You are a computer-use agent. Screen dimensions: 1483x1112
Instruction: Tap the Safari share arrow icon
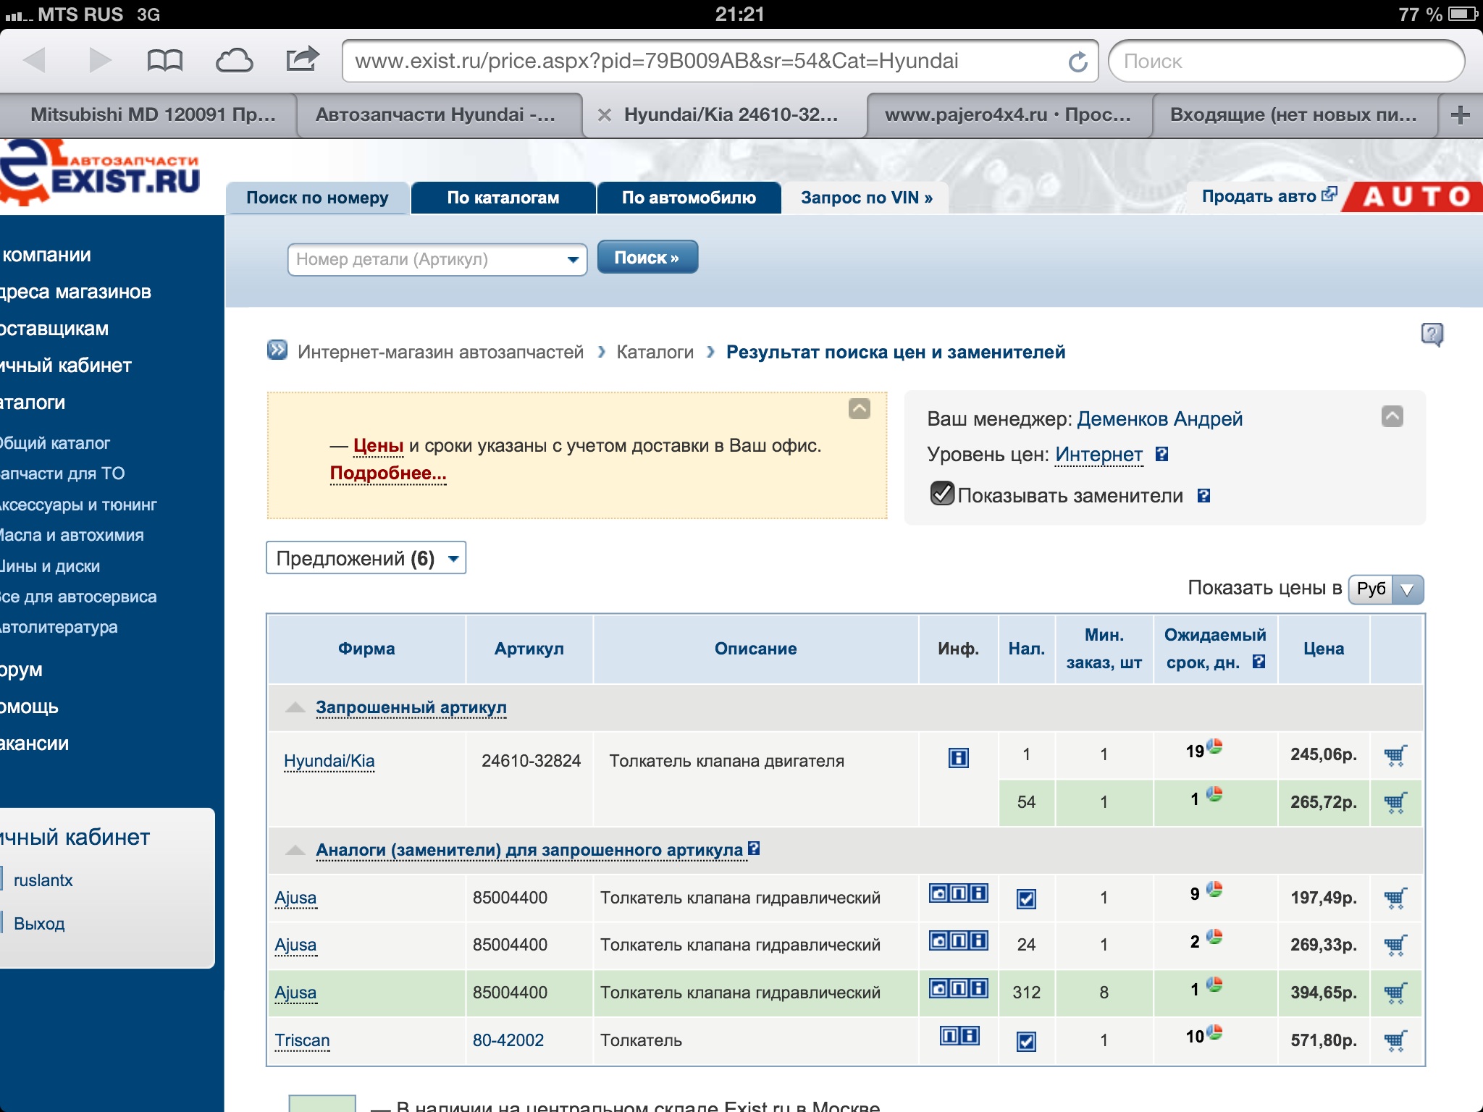pos(302,59)
